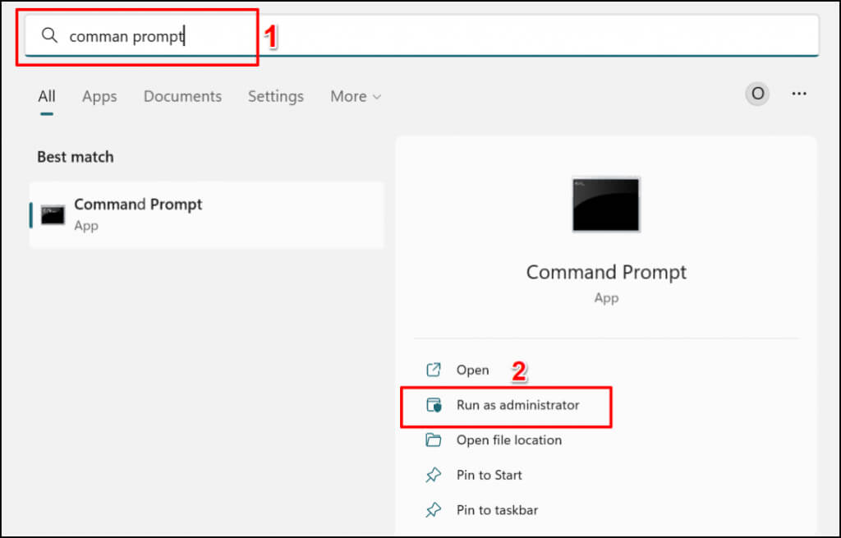Open the three-dots more options menu
Viewport: 841px width, 538px height.
click(799, 94)
